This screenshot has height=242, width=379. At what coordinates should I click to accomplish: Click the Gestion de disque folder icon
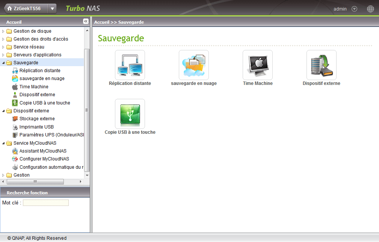click(x=9, y=31)
